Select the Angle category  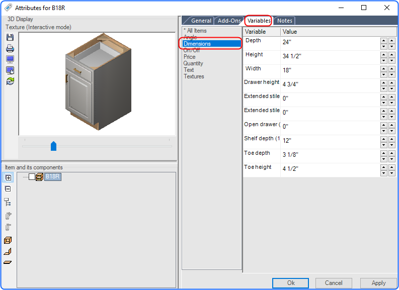point(190,37)
